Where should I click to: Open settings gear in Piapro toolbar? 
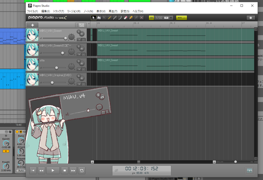point(251,18)
